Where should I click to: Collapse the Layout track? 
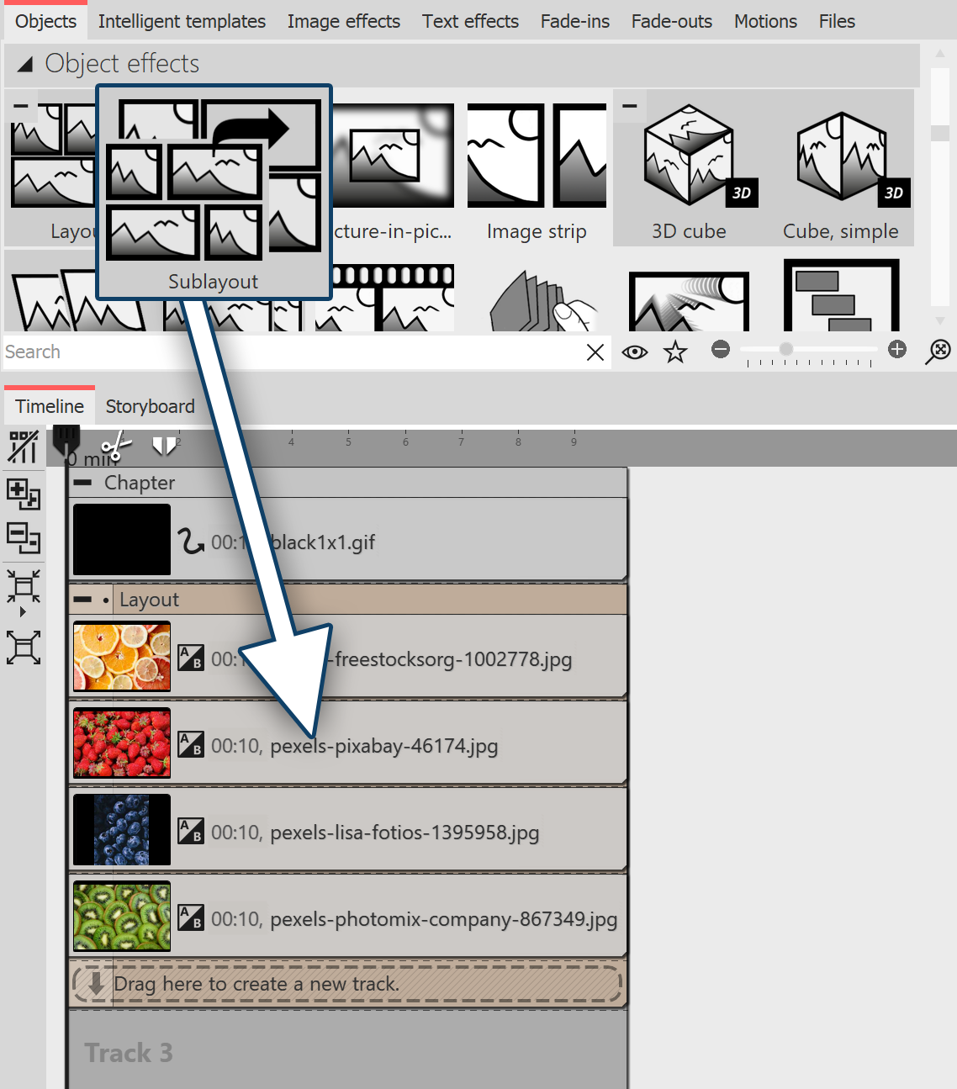point(81,600)
